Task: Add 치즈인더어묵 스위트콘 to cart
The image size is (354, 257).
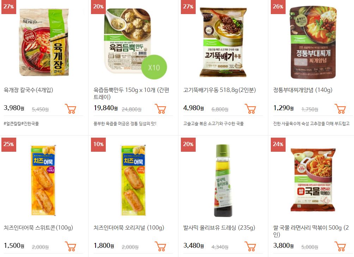Action: [x=71, y=246]
